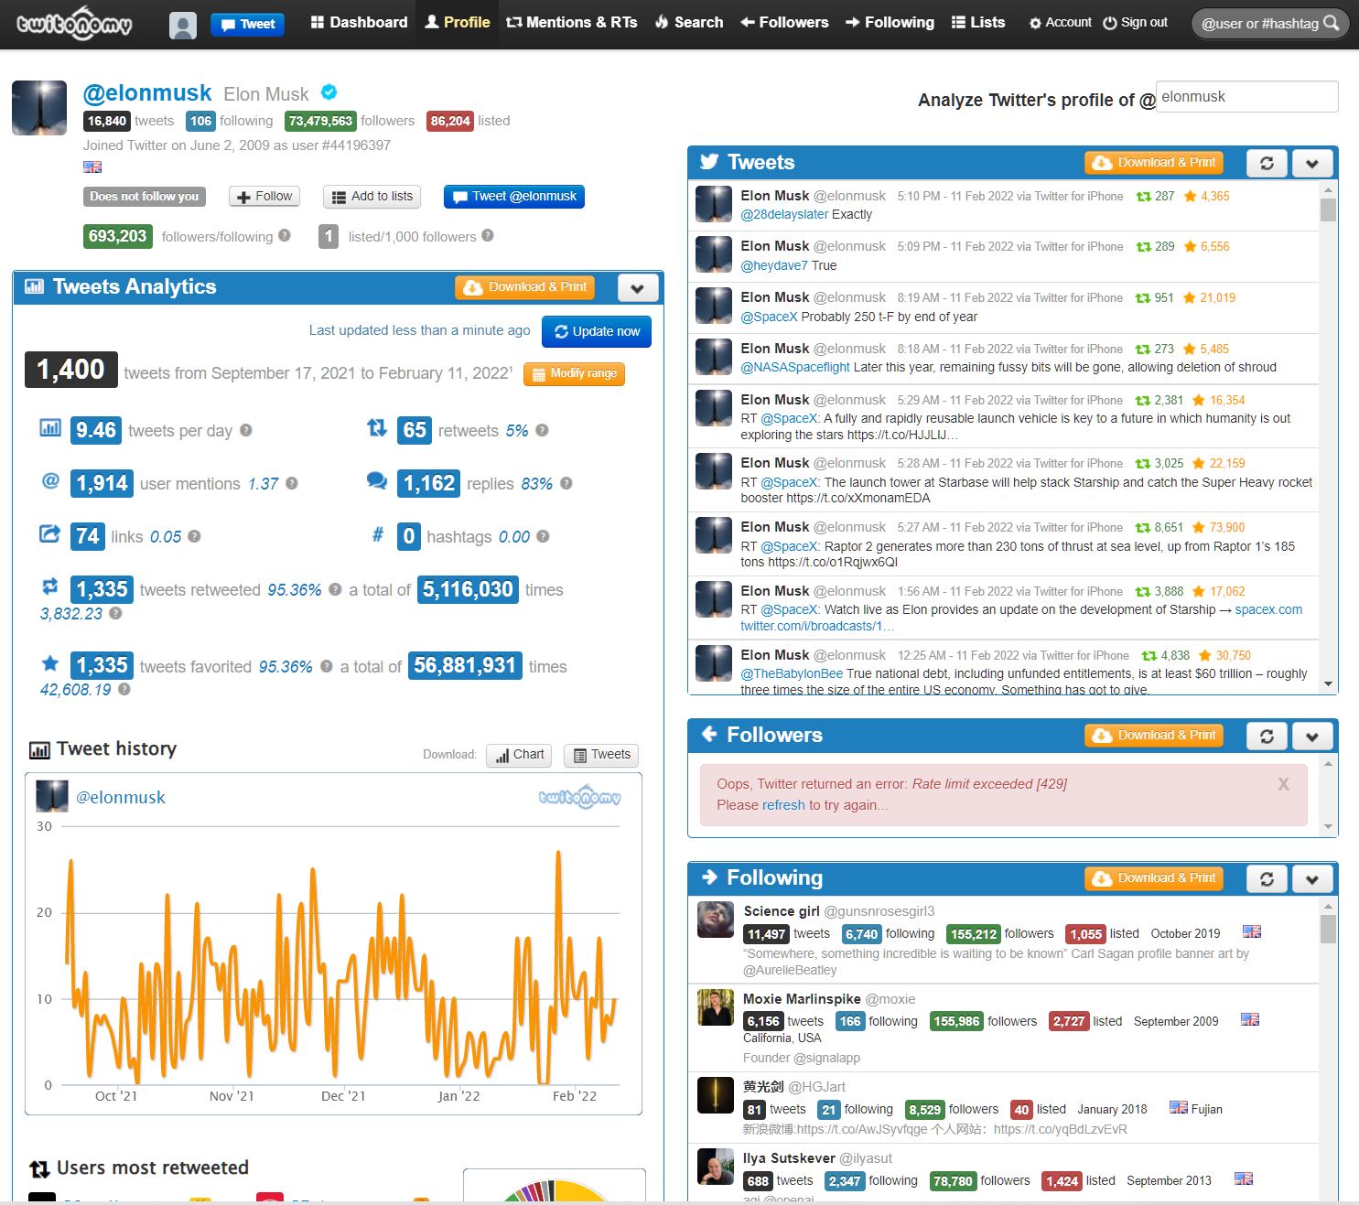This screenshot has width=1359, height=1205.
Task: Open the Lists page
Action: (x=978, y=23)
